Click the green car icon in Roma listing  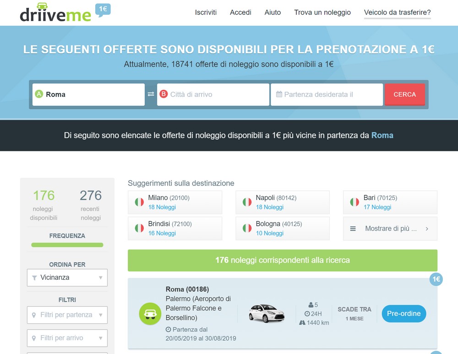point(150,314)
